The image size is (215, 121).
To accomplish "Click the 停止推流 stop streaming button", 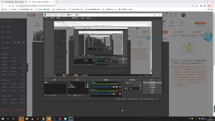I will 152,83.
